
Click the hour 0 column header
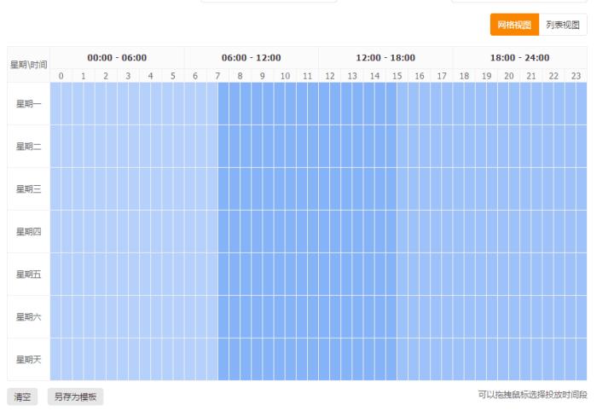[x=61, y=76]
